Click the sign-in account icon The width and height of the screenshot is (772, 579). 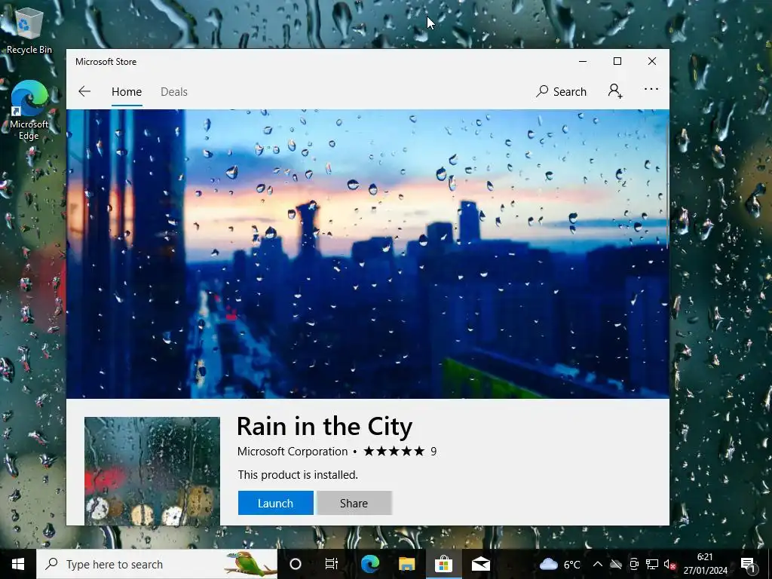pyautogui.click(x=615, y=91)
